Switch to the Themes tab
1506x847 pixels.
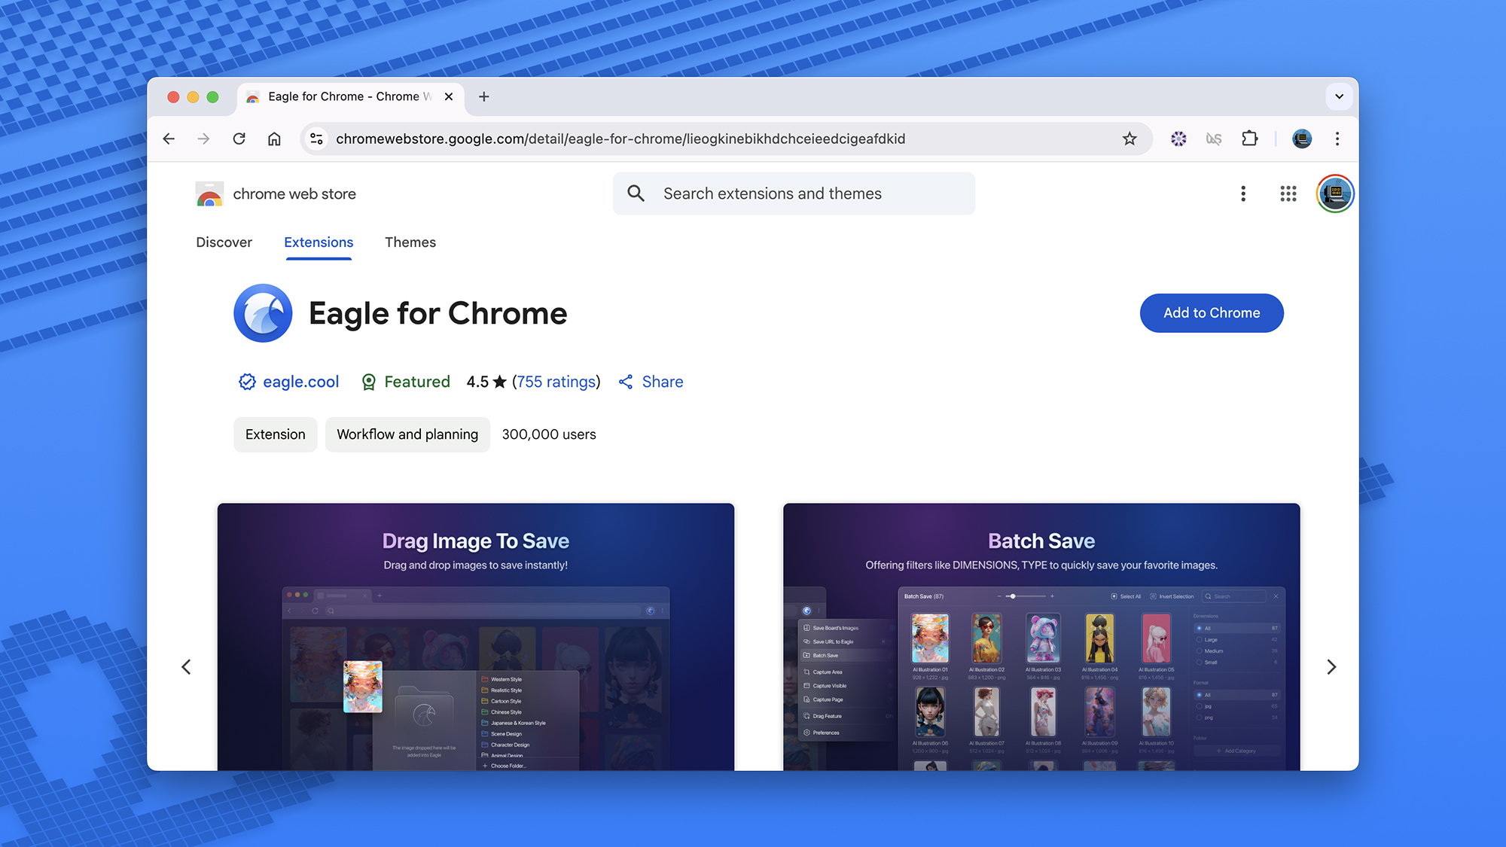pos(410,242)
